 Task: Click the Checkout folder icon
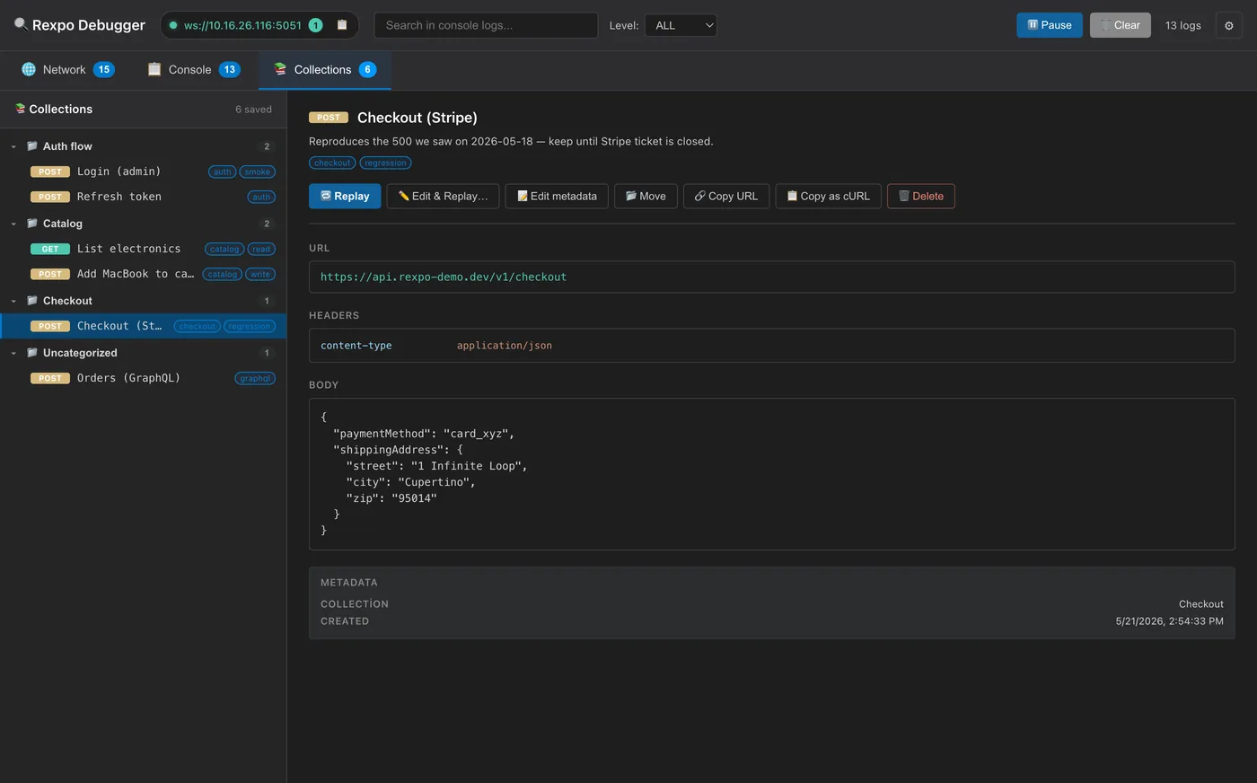[x=32, y=300]
